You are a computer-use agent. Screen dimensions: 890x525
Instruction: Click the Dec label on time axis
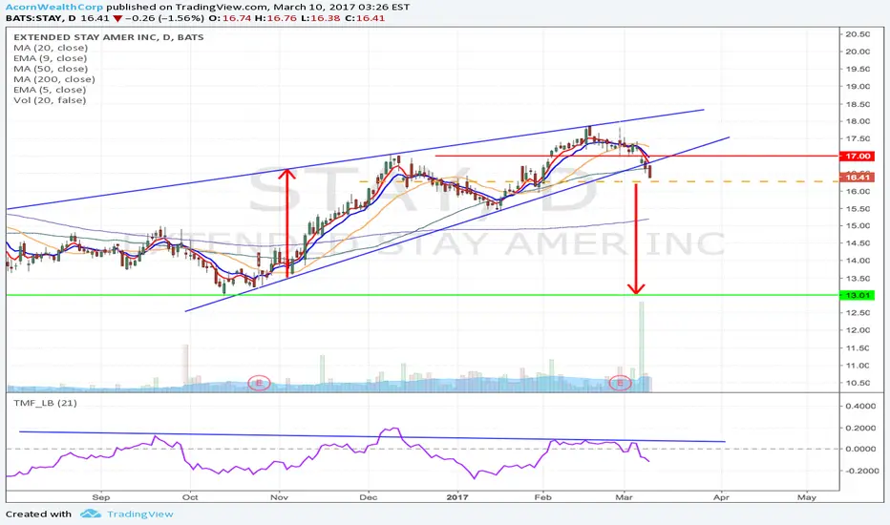[x=369, y=497]
